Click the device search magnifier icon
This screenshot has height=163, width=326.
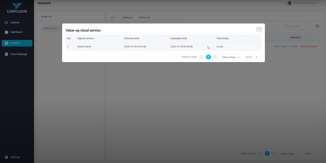317,26
